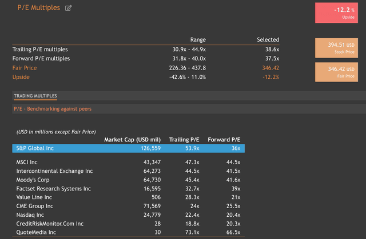366x239 pixels.
Task: Click the CME Group Inc peer name
Action: pyautogui.click(x=34, y=206)
